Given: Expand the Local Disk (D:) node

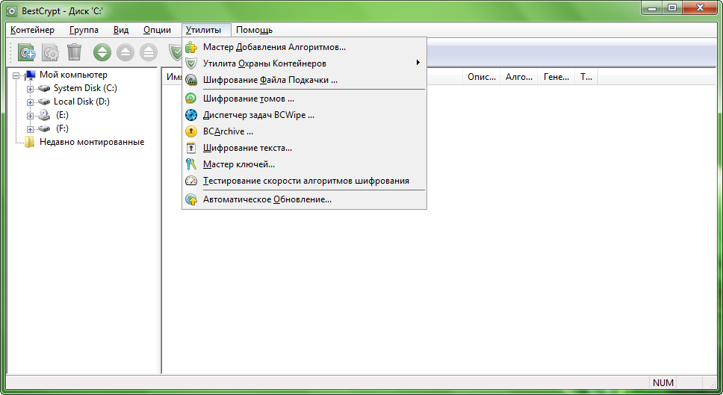Looking at the screenshot, I should 30,102.
